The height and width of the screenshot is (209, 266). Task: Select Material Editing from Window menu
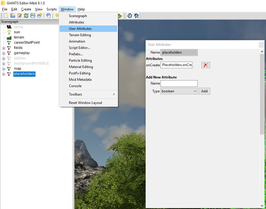(81, 67)
